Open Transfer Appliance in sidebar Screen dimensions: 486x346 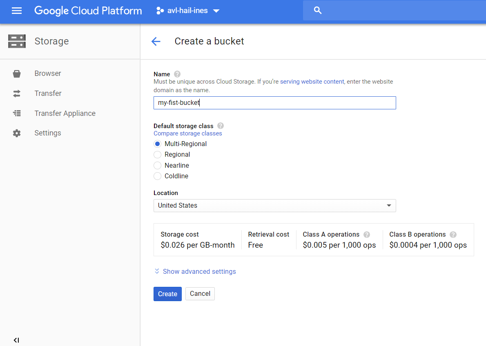pyautogui.click(x=65, y=113)
